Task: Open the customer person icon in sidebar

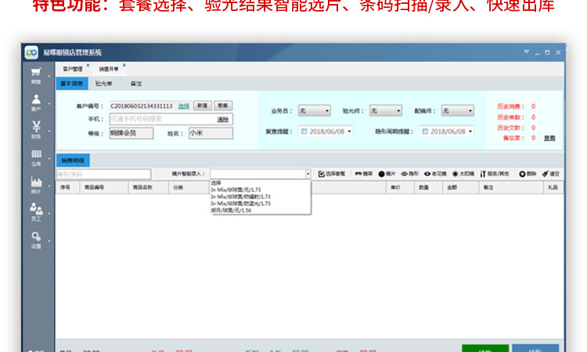Action: click(36, 103)
